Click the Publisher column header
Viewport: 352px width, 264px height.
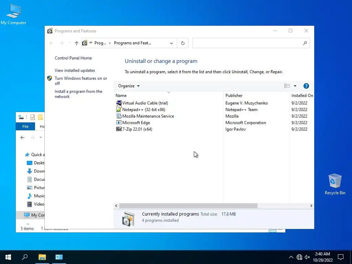click(x=256, y=96)
